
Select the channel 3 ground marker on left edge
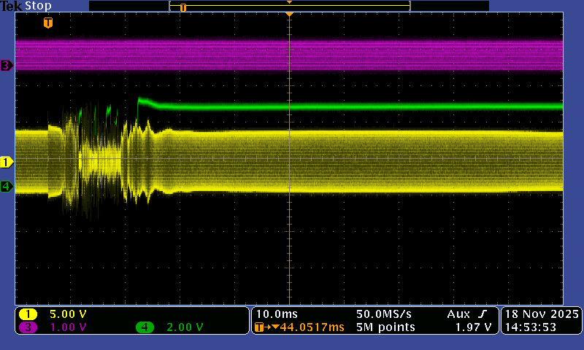(x=7, y=66)
